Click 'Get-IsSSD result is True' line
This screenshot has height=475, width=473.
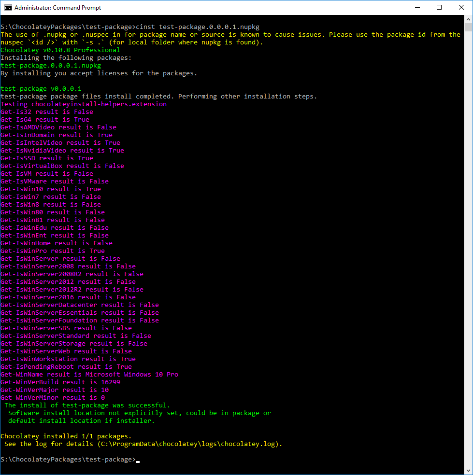tap(47, 158)
